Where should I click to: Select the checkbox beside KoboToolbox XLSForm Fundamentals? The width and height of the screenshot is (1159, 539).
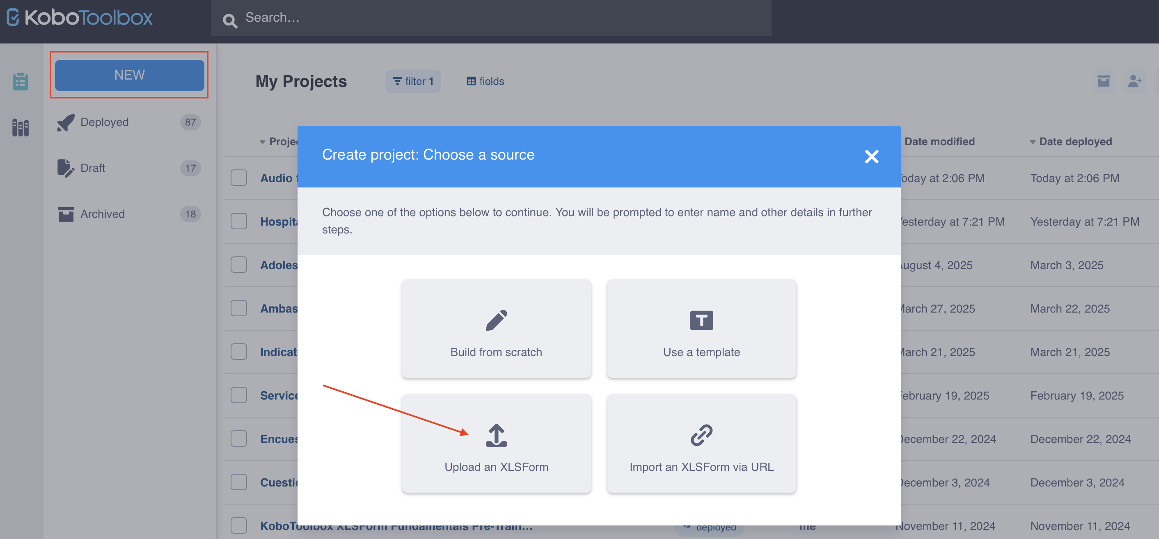[x=238, y=525]
